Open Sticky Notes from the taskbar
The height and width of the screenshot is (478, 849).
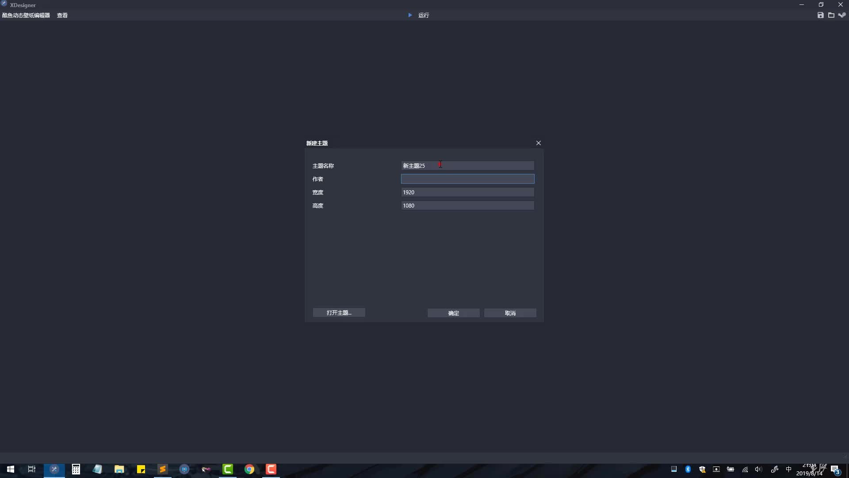[x=141, y=469]
